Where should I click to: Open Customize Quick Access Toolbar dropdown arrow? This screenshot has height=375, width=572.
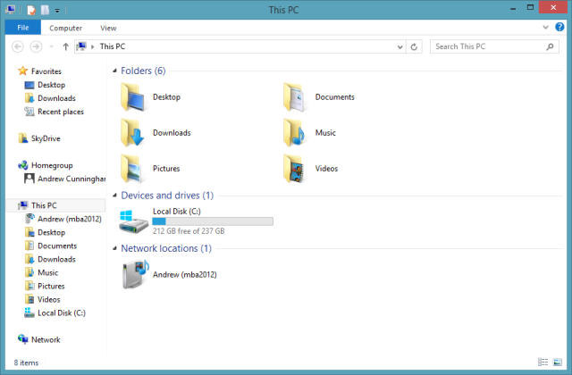click(x=57, y=11)
